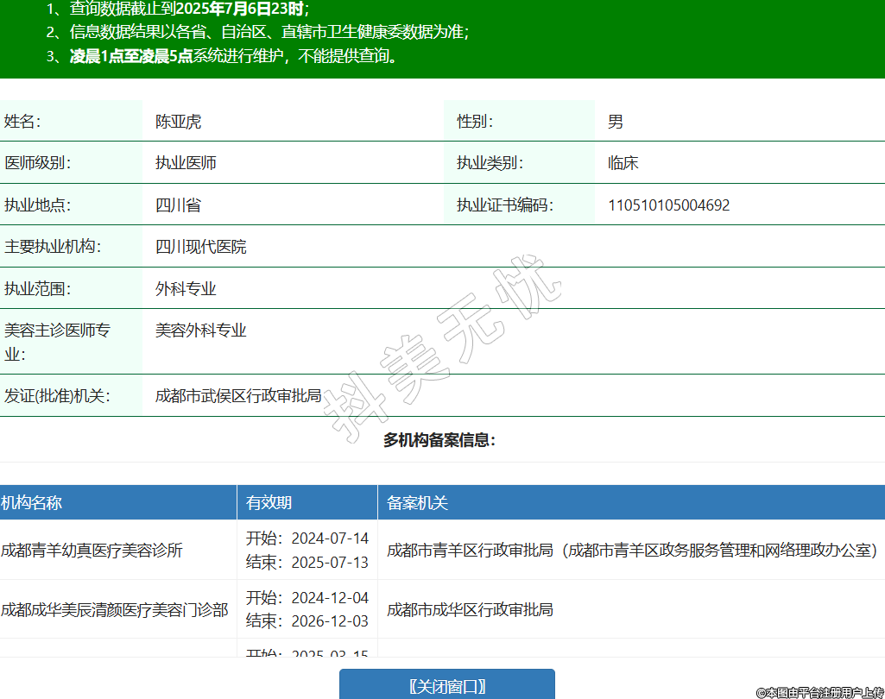The height and width of the screenshot is (699, 885).
Task: Click the 临床 practice category value
Action: (623, 163)
